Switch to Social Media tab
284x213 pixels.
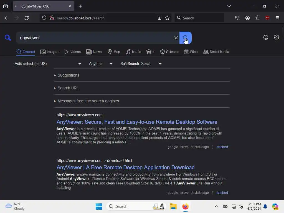point(216,52)
